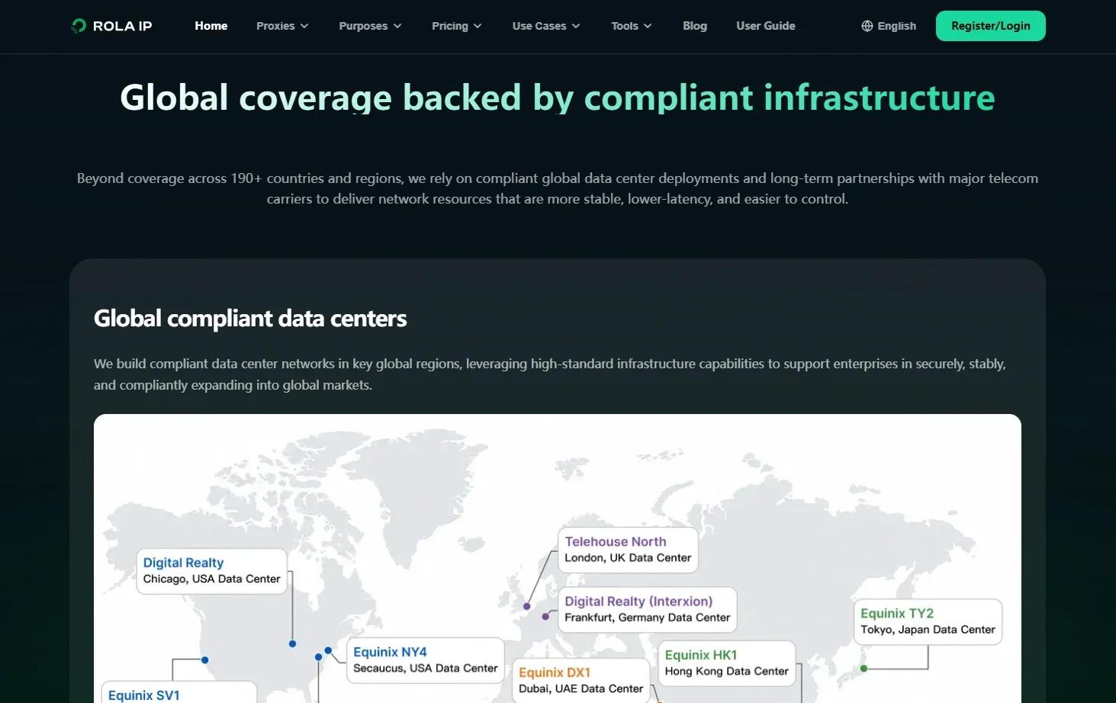Image resolution: width=1116 pixels, height=703 pixels.
Task: Open the Pricing dropdown menu
Action: pos(456,26)
